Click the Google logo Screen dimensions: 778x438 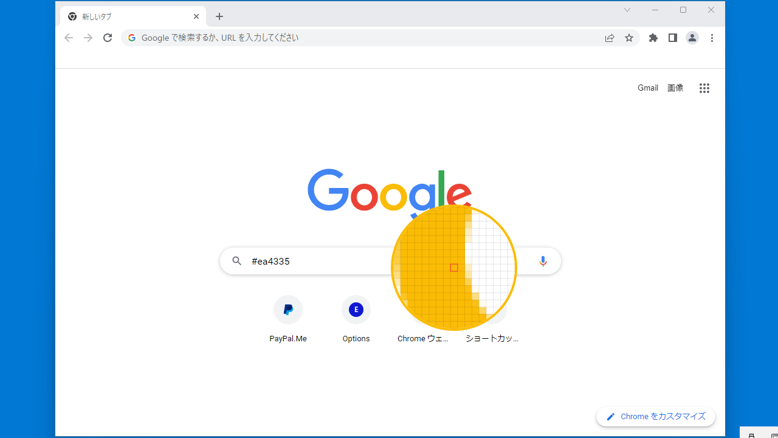pos(390,193)
